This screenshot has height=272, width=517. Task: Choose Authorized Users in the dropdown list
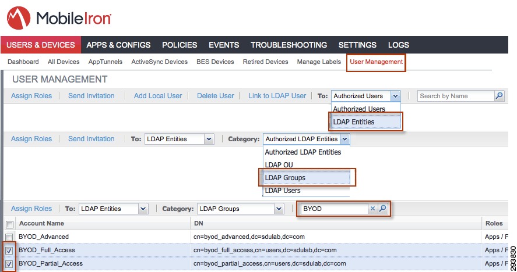coord(359,109)
